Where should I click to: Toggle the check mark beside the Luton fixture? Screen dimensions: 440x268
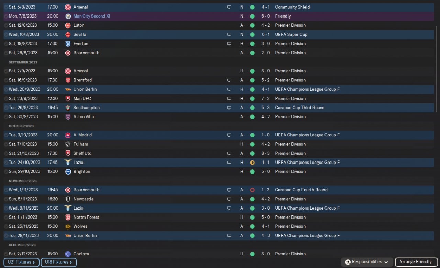[6, 25]
